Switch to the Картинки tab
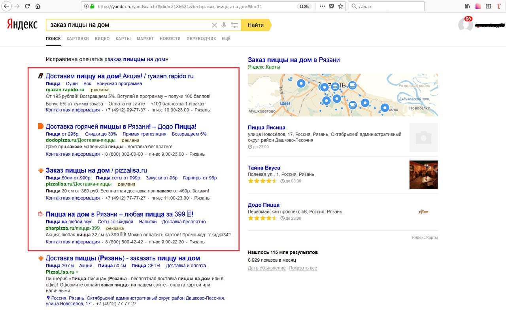The height and width of the screenshot is (313, 506). tap(78, 39)
